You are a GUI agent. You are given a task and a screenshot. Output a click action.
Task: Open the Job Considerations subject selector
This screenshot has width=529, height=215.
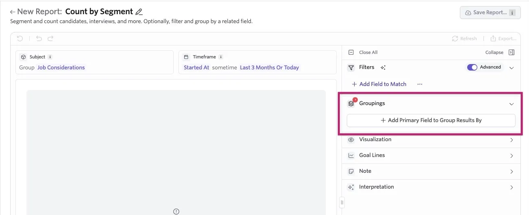(61, 68)
